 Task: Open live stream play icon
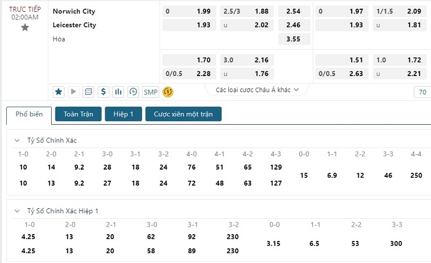(73, 92)
